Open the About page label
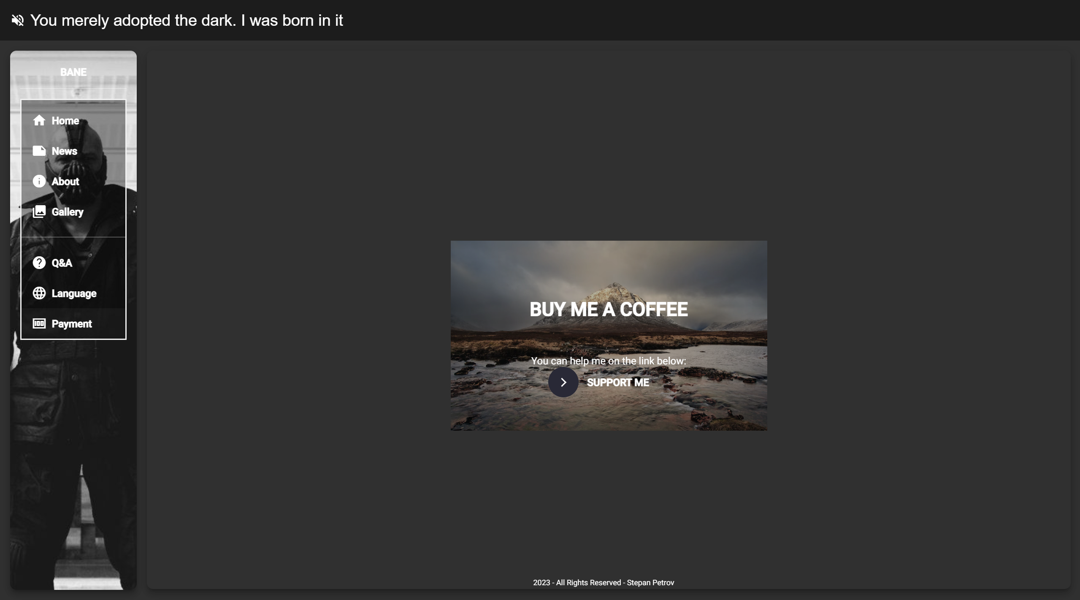1080x600 pixels. click(65, 182)
